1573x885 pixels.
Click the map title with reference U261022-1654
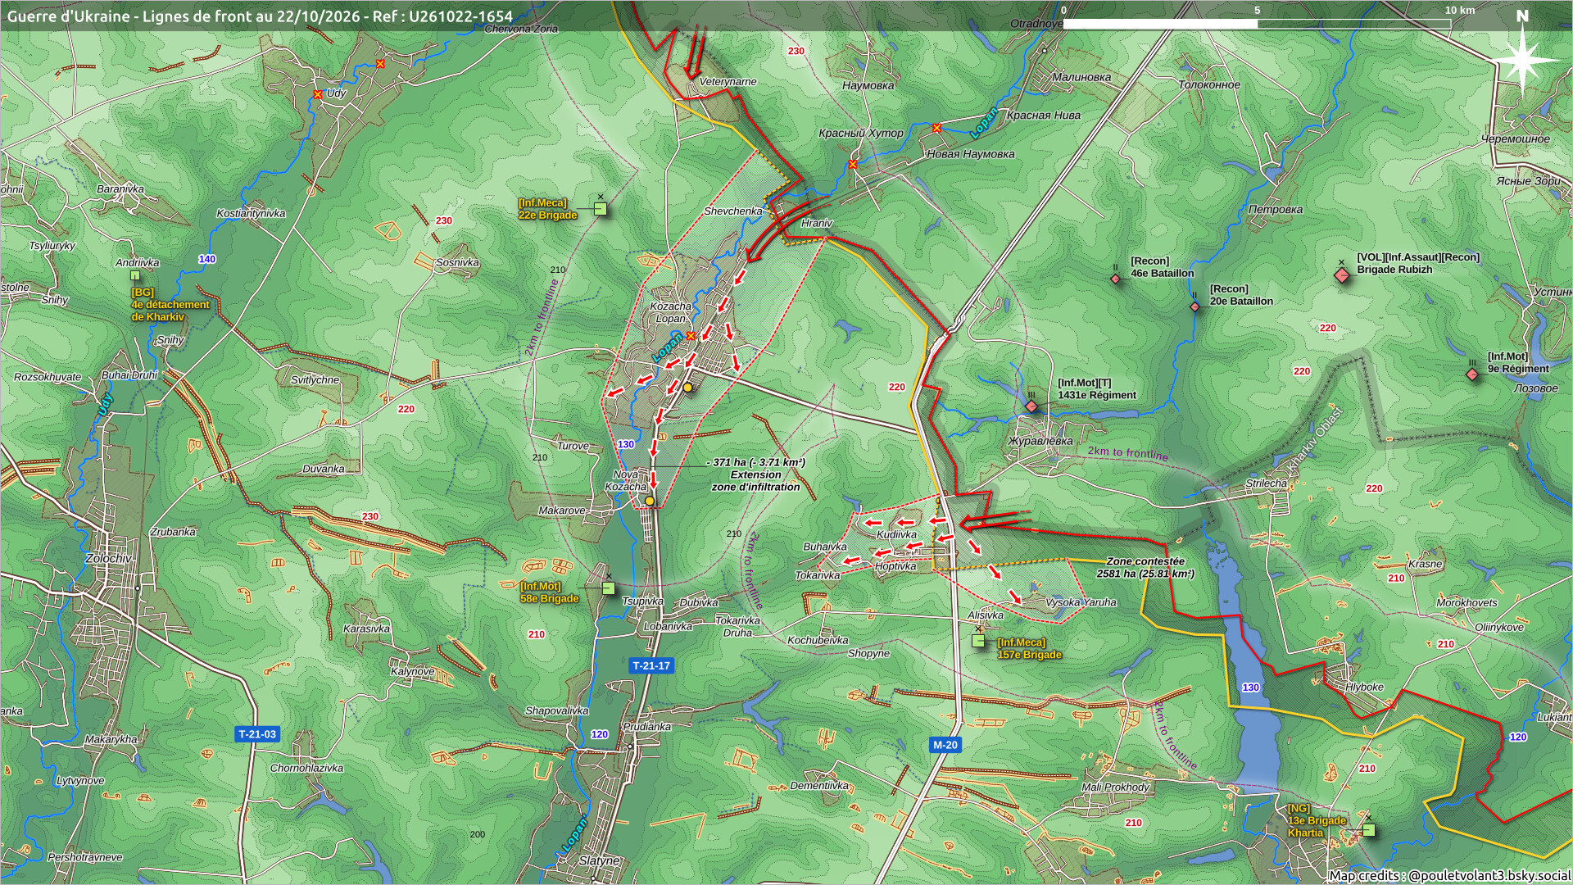(260, 16)
